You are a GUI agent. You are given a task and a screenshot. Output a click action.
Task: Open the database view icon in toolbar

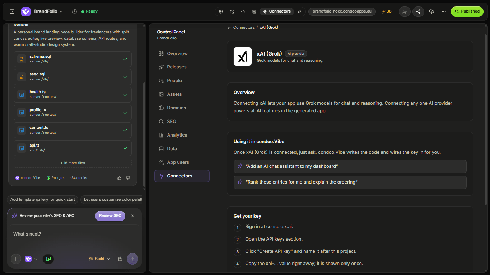tap(254, 11)
